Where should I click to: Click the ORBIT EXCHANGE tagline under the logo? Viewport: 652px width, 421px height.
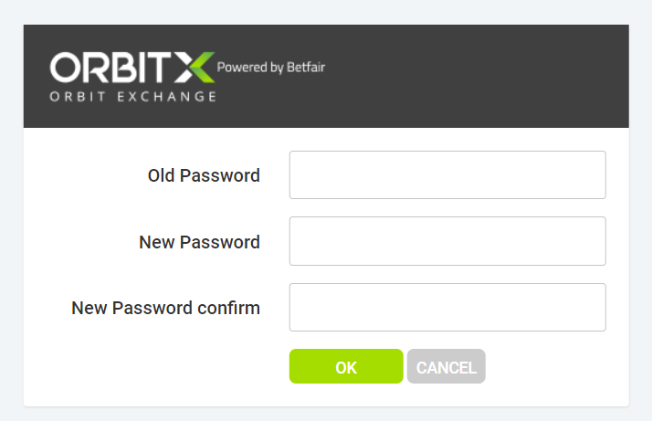click(x=132, y=97)
